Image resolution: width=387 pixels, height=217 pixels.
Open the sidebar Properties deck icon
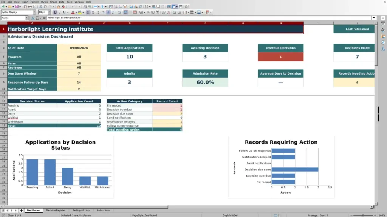tap(383, 24)
